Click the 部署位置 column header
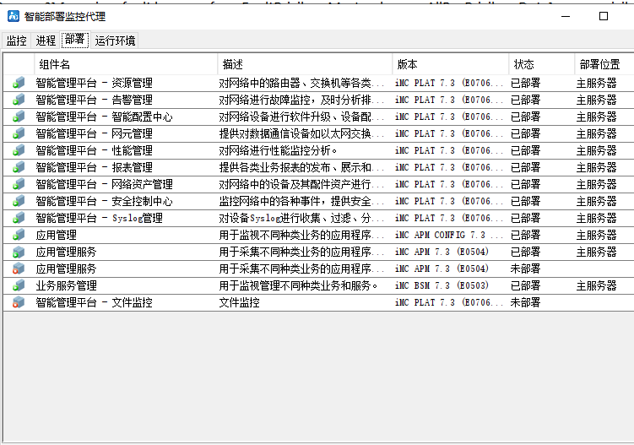The width and height of the screenshot is (634, 445). click(x=604, y=64)
